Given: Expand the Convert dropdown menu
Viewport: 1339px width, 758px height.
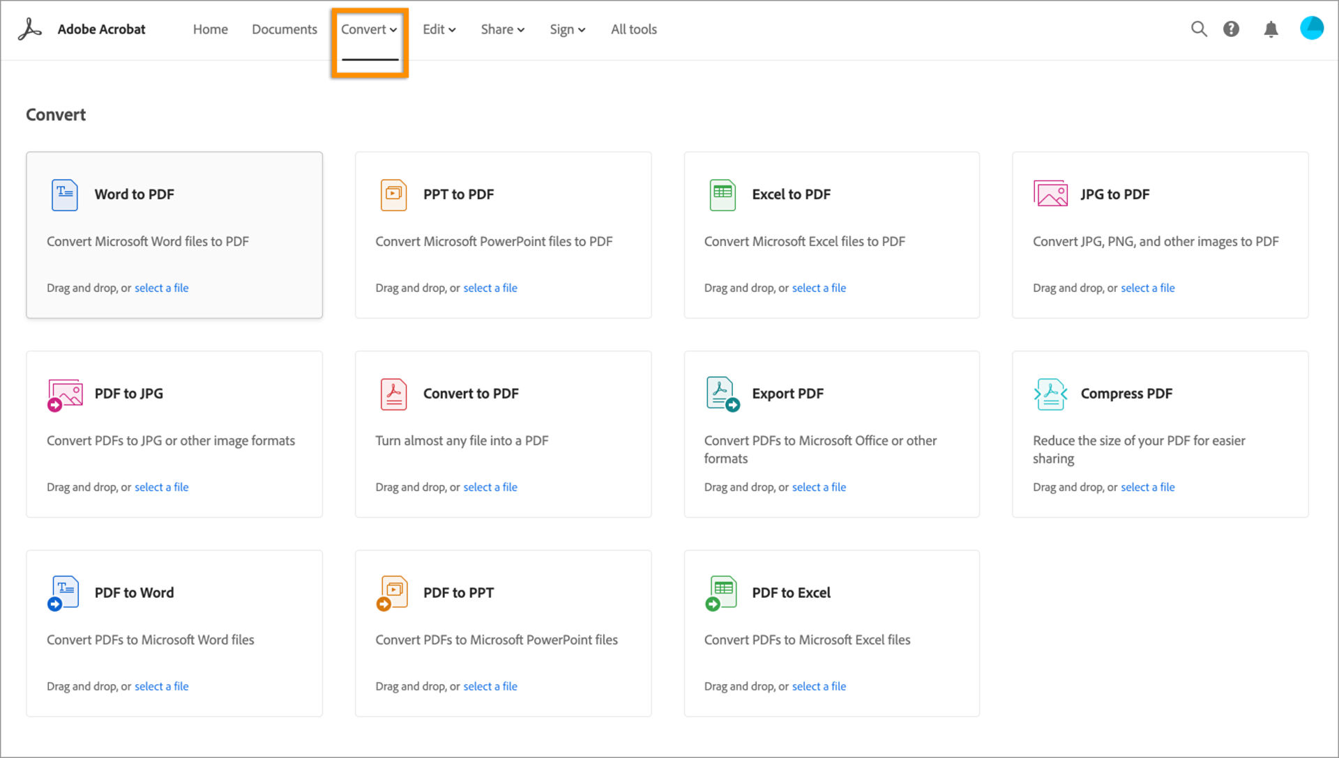Looking at the screenshot, I should click(369, 29).
